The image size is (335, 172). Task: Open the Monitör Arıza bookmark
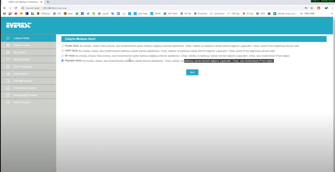(x=285, y=14)
